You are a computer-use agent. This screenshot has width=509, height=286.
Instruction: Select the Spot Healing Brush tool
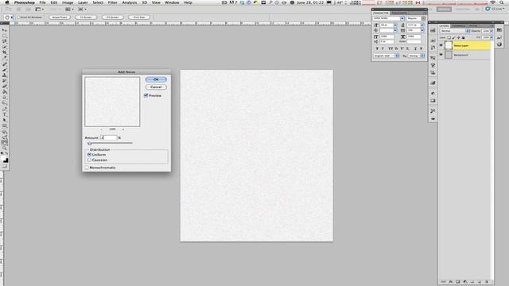click(x=5, y=64)
